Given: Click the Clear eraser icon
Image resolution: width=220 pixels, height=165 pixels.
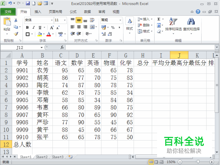Looking at the screenshot, I should 159,31.
